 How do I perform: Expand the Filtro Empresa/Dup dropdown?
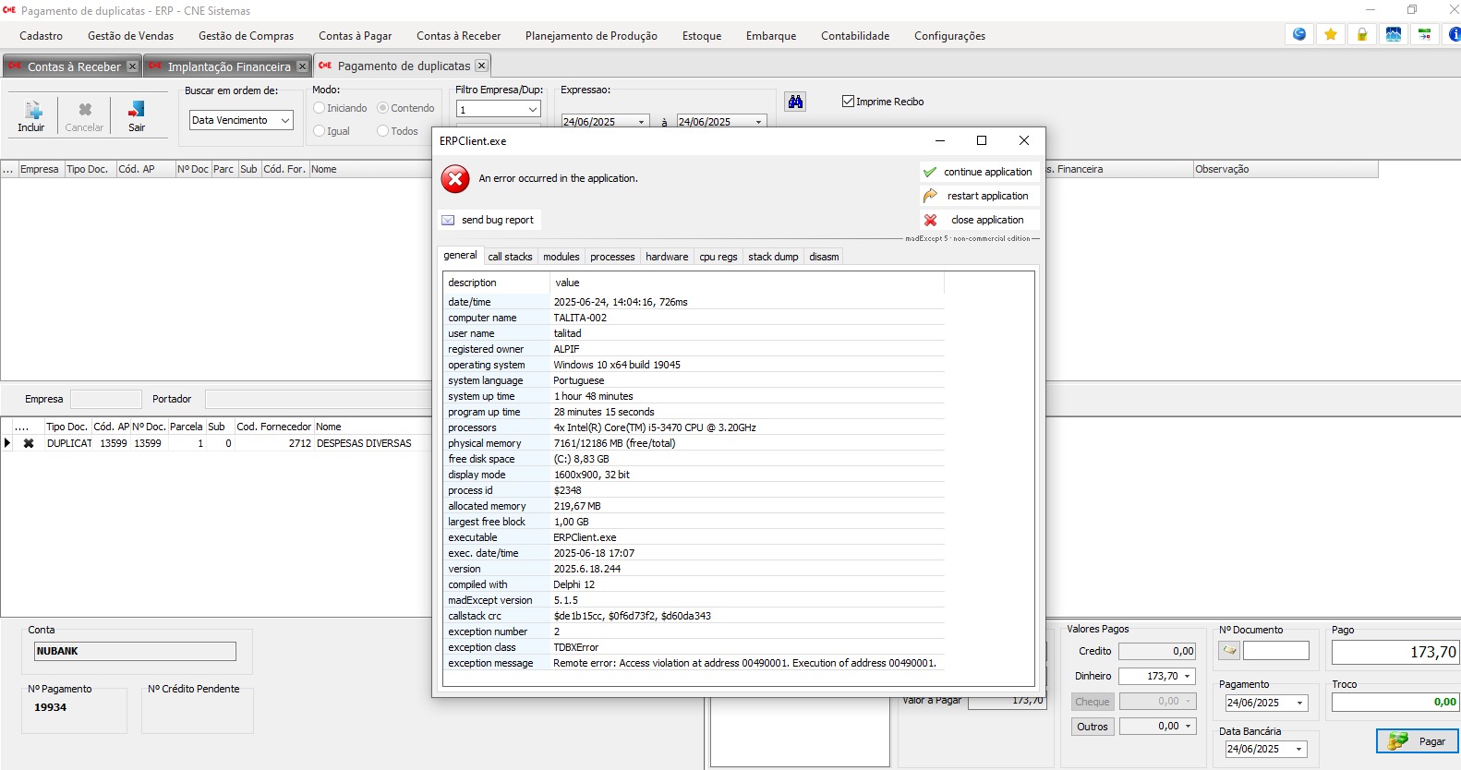(532, 109)
